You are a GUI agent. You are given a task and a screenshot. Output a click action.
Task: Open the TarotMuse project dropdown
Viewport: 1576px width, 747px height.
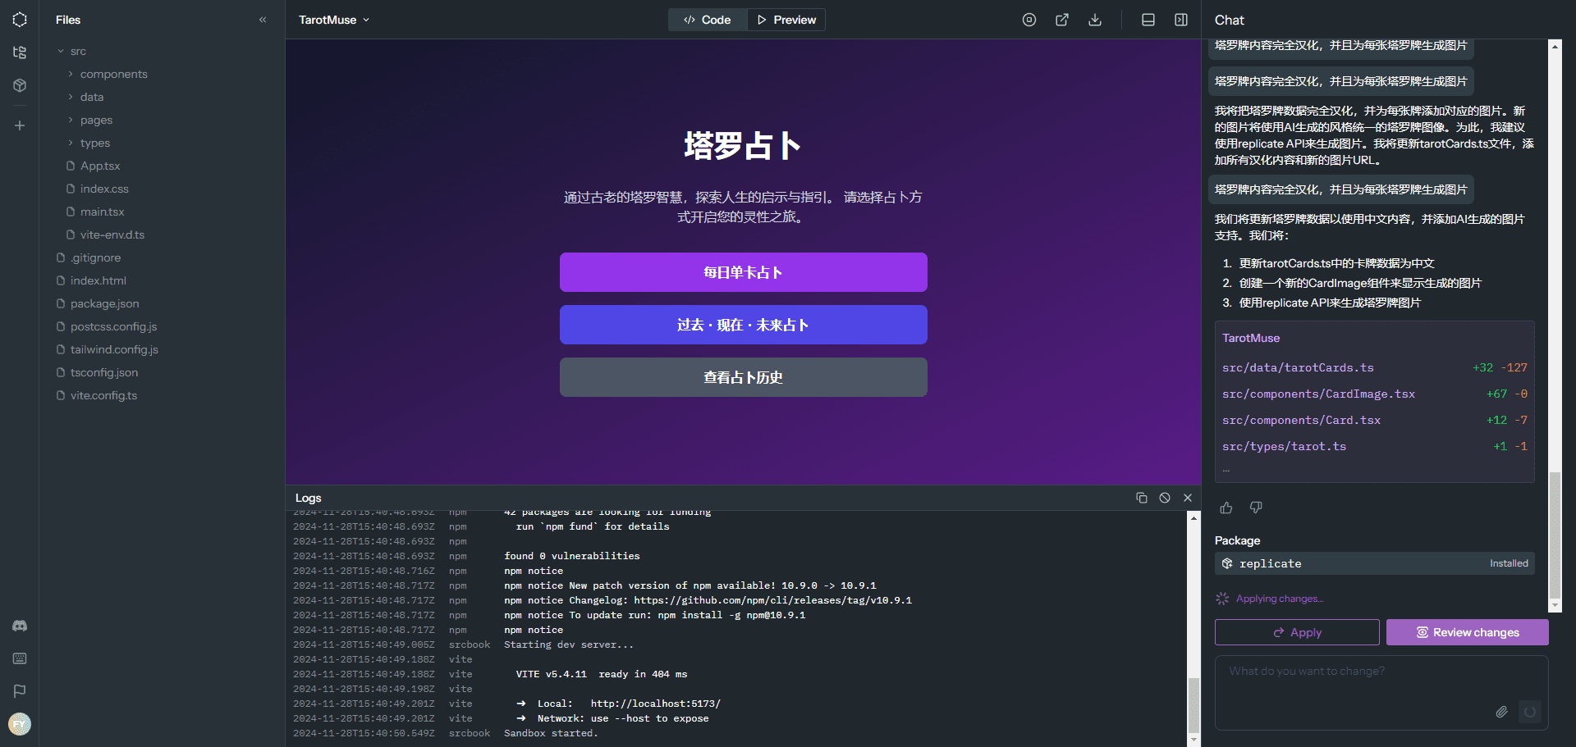coord(334,20)
